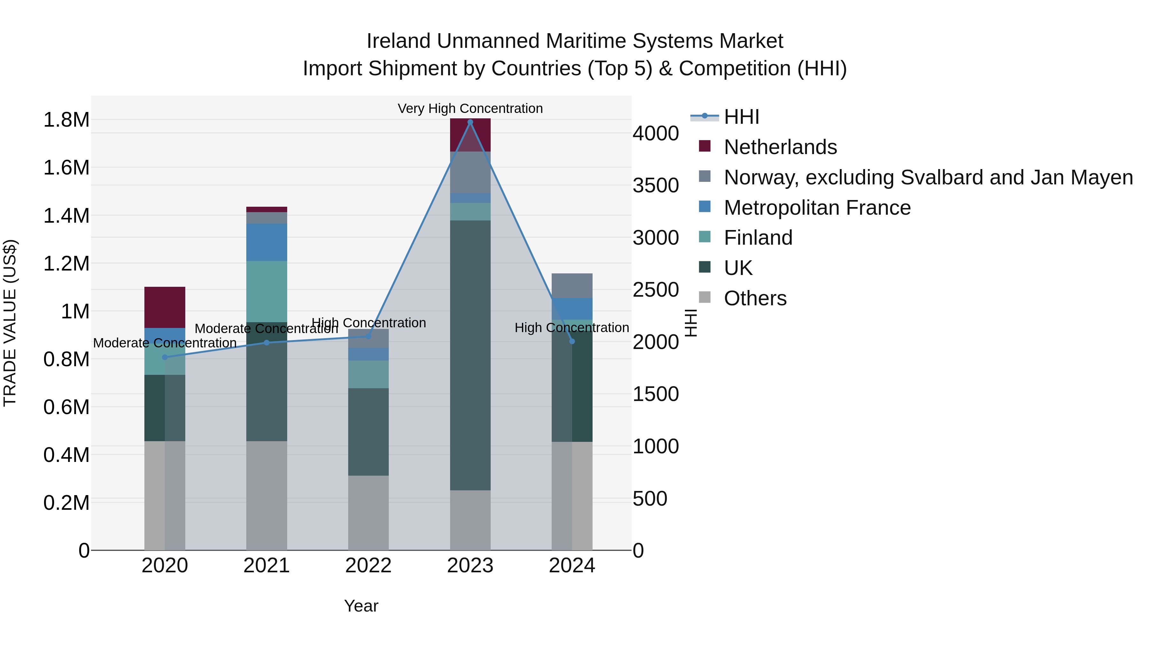Screen dimensions: 1150x646
Task: Click the Metropolitan France blue legend swatch
Action: pos(704,206)
